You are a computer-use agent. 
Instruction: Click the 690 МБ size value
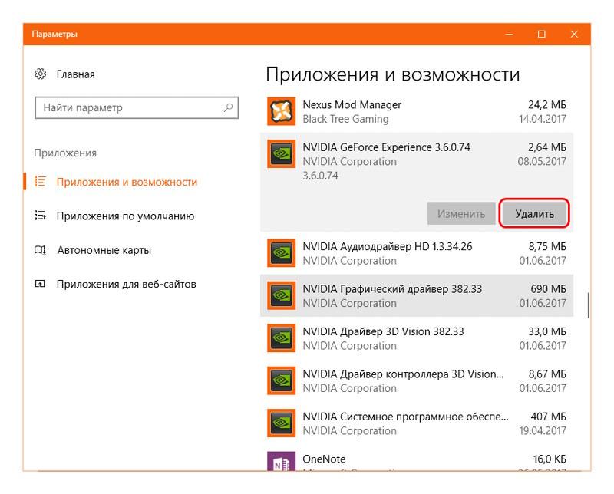click(x=548, y=289)
